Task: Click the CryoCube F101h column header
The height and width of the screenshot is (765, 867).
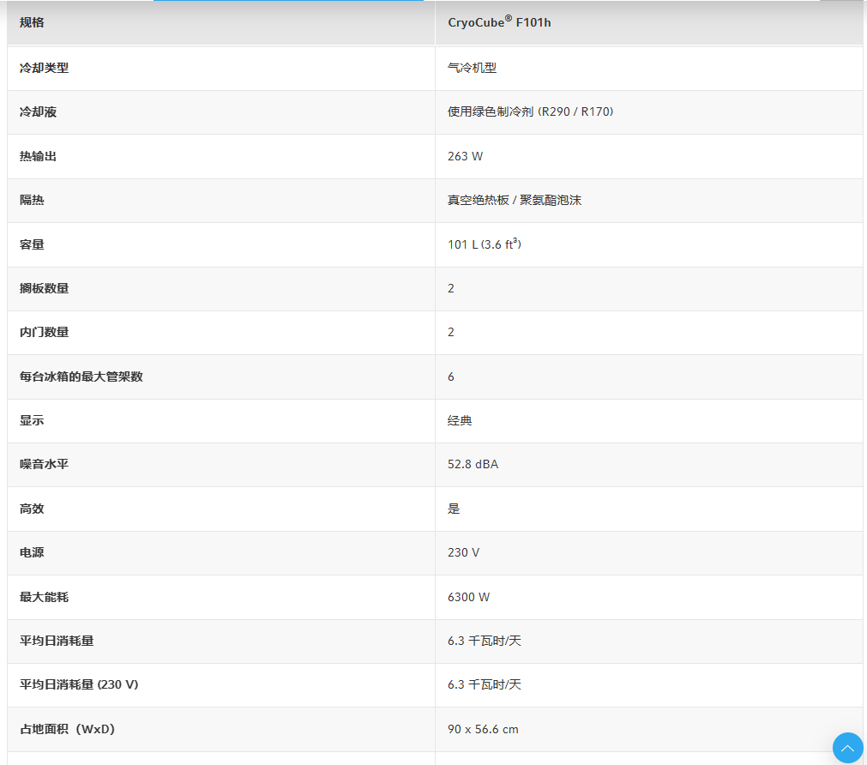Action: coord(499,23)
